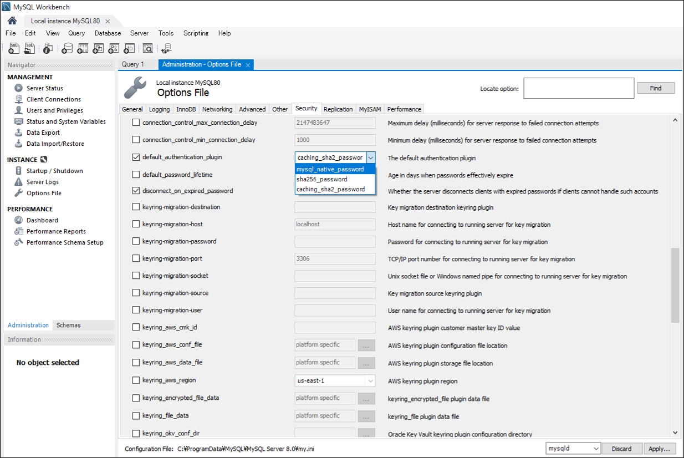Switch to Schemas tab in Navigator
Screen dimensions: 684x458
[68, 325]
